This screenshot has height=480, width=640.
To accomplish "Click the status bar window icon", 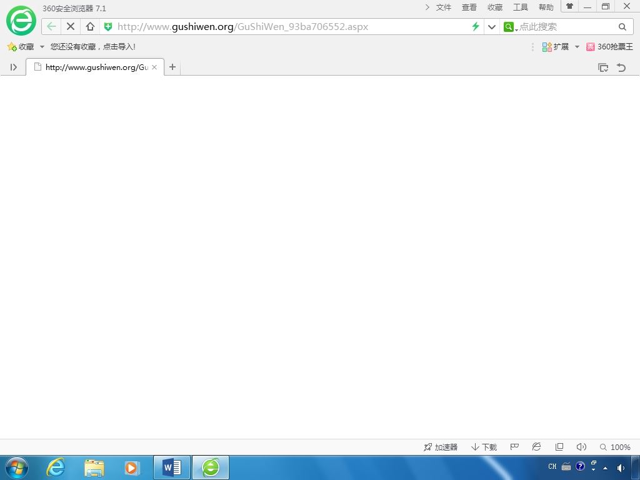I will 559,447.
